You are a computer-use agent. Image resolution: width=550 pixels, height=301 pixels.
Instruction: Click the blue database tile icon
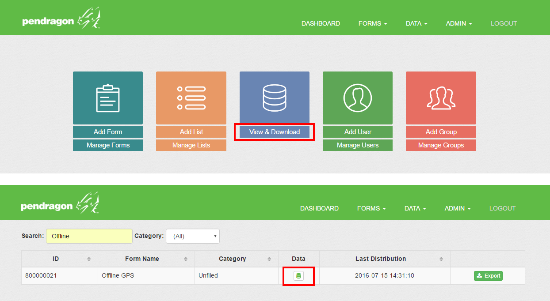pyautogui.click(x=274, y=98)
